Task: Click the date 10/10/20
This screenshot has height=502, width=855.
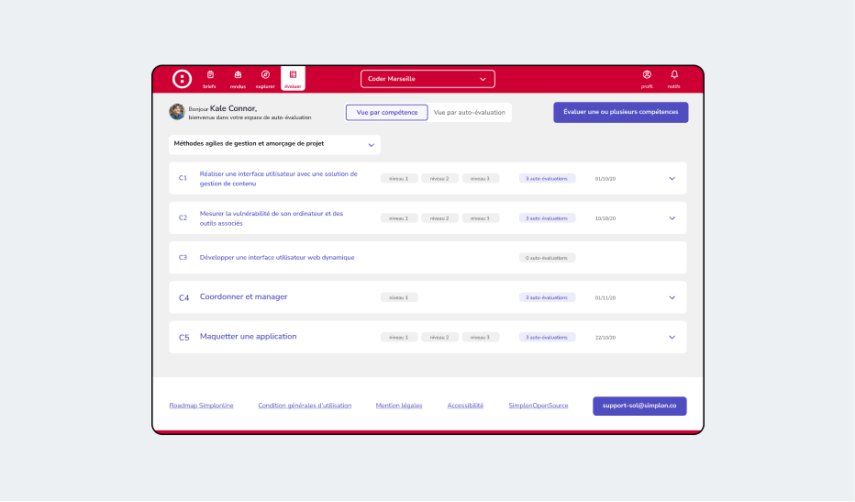Action: 605,218
